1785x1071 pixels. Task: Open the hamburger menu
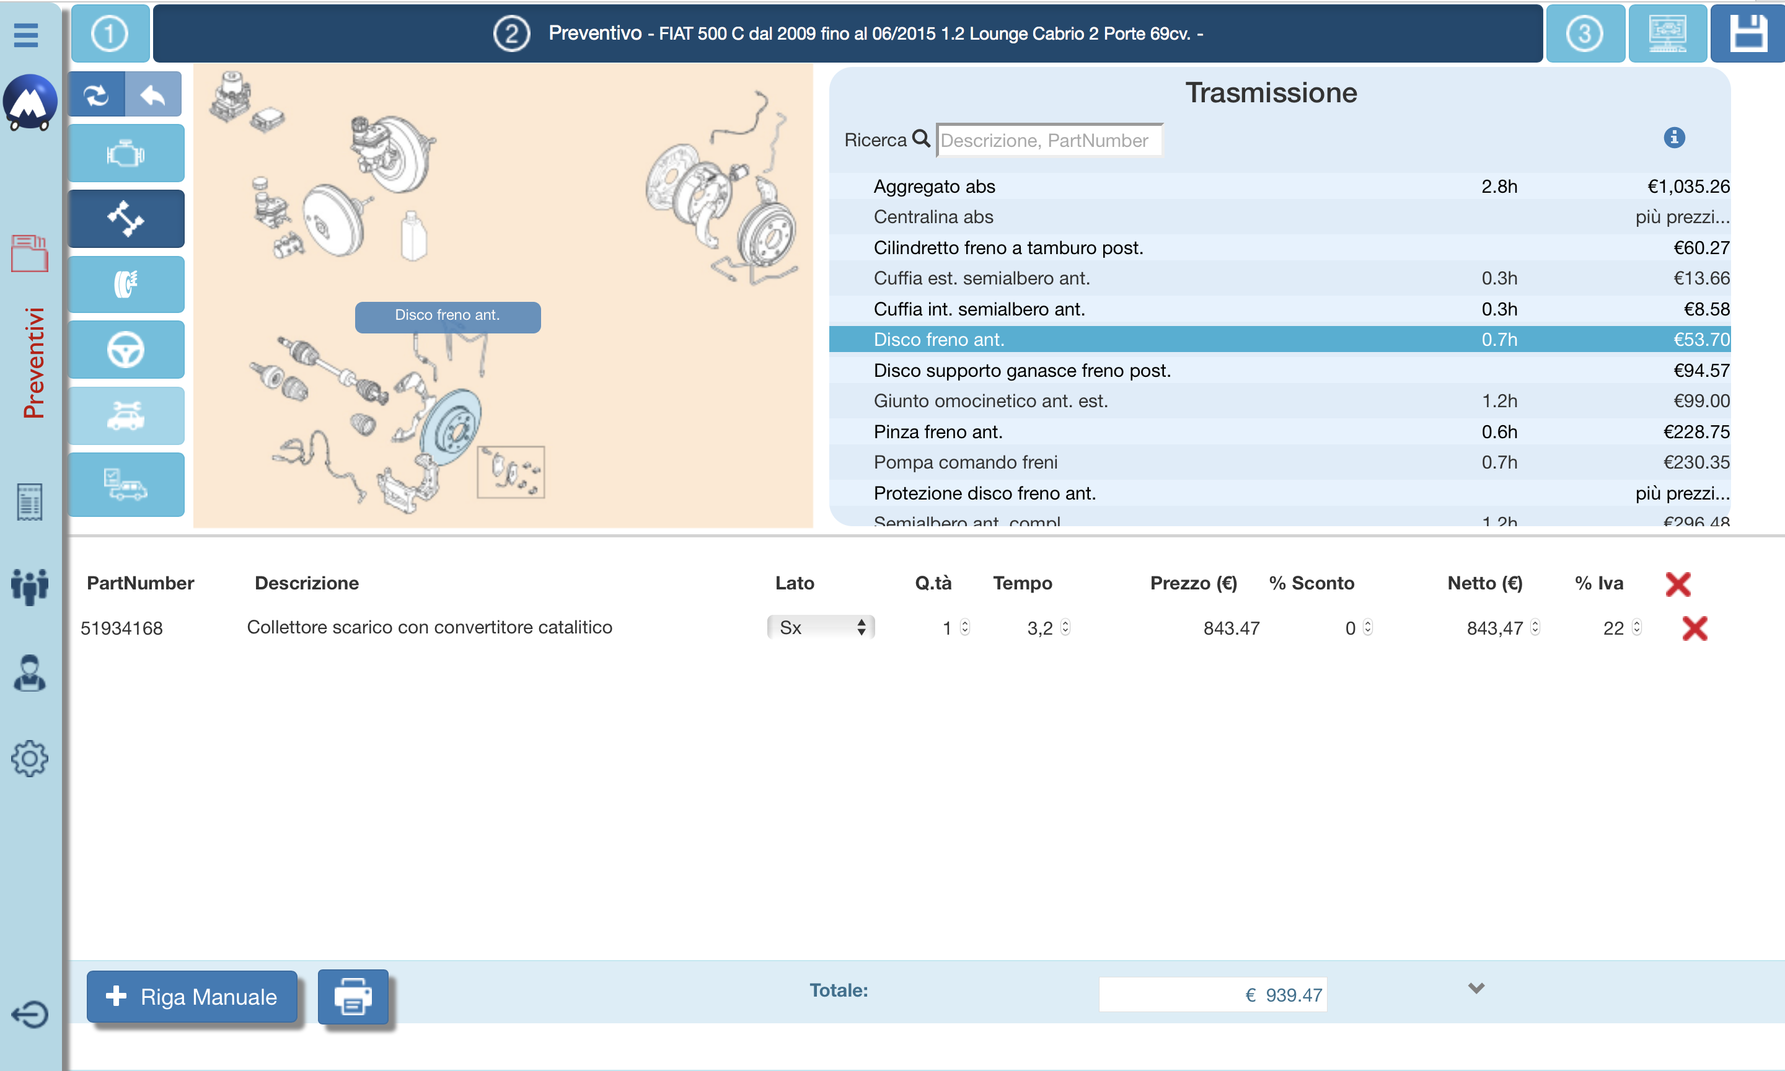point(26,35)
